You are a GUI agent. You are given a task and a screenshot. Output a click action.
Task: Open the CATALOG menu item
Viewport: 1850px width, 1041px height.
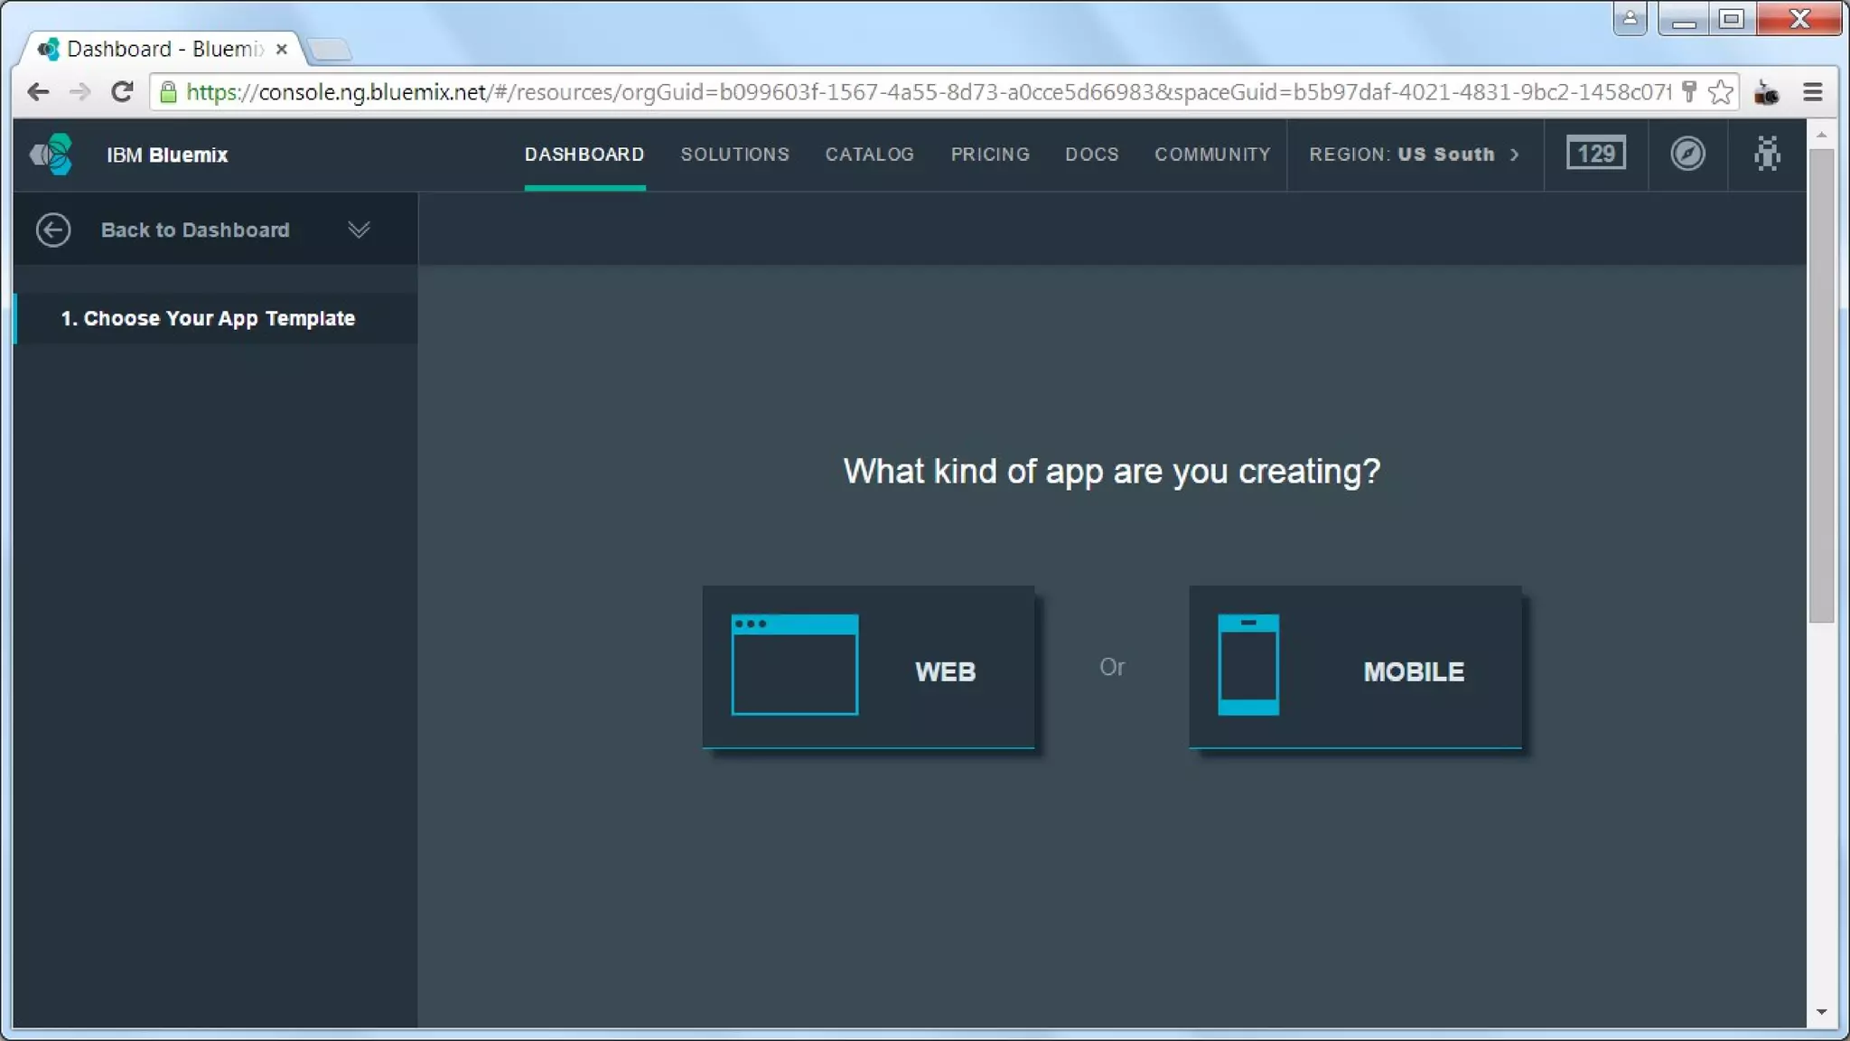point(869,155)
